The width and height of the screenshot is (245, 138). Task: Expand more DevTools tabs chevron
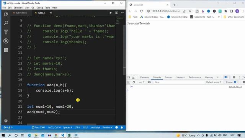(217, 77)
